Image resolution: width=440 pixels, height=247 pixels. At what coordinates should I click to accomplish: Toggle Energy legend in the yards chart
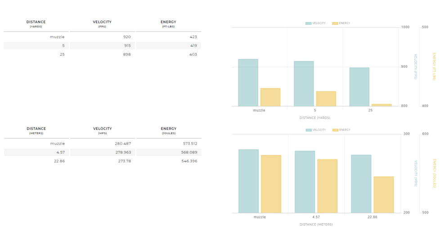point(341,23)
